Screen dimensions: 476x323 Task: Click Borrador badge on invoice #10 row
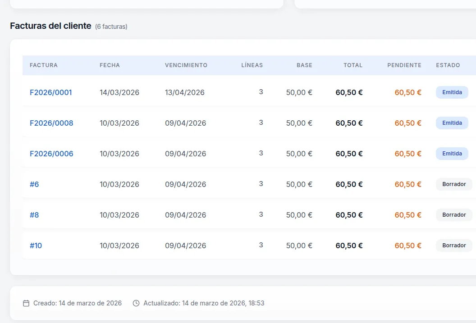(x=454, y=246)
